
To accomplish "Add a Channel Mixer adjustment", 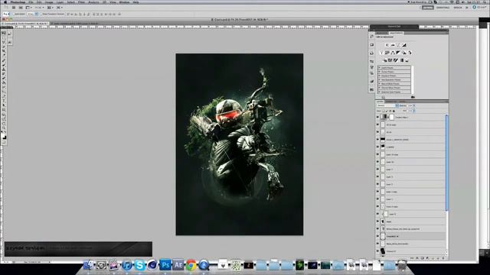I will tap(410, 53).
